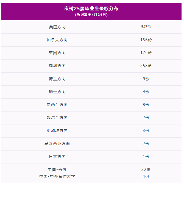Click the 美国方向 row label
This screenshot has width=184, height=200.
tap(57, 27)
